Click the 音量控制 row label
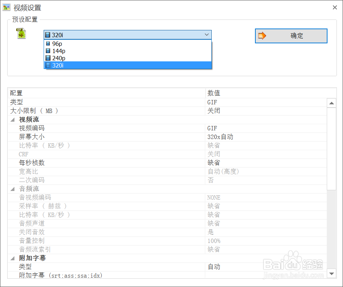Viewport: 343px width, 287px height. tap(32, 241)
